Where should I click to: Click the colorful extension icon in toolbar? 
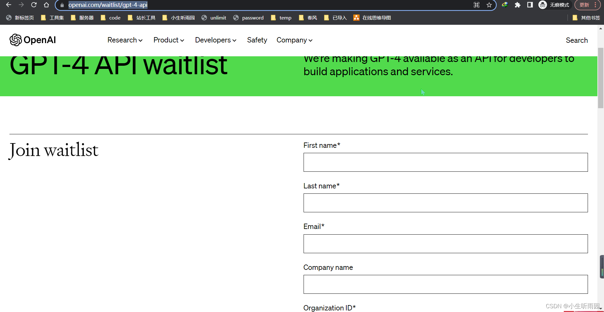[x=505, y=5]
